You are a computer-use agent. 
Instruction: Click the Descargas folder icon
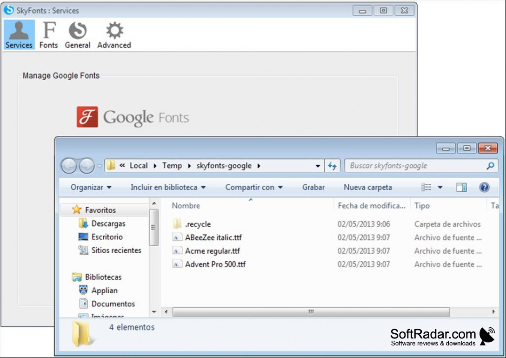(x=83, y=223)
